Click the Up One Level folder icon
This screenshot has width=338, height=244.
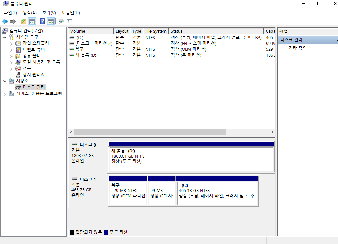(24, 22)
